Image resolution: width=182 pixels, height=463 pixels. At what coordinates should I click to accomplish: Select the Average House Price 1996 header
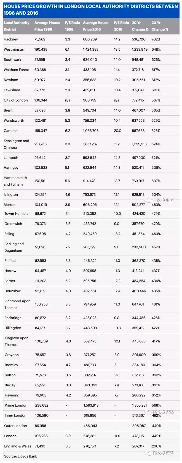coord(47,26)
